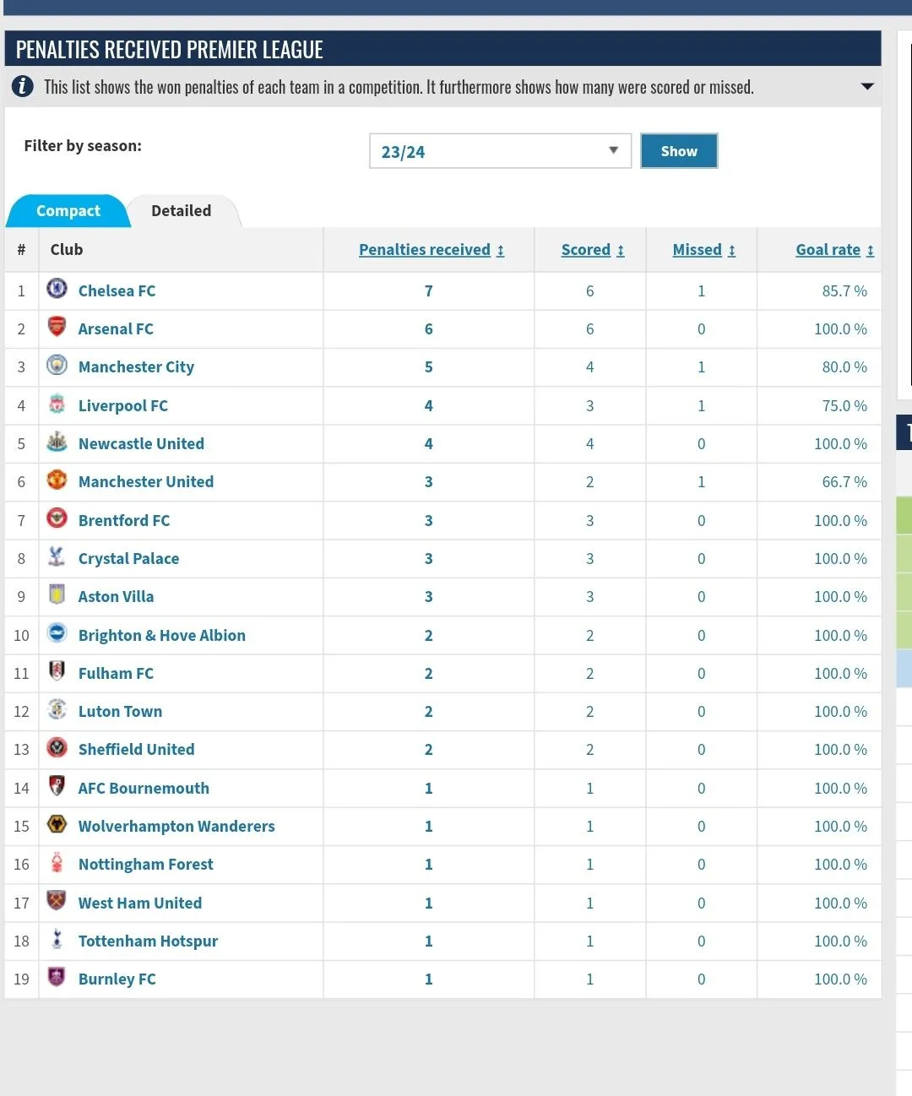Click the Newcastle United crest icon
This screenshot has width=912, height=1096.
click(x=57, y=442)
